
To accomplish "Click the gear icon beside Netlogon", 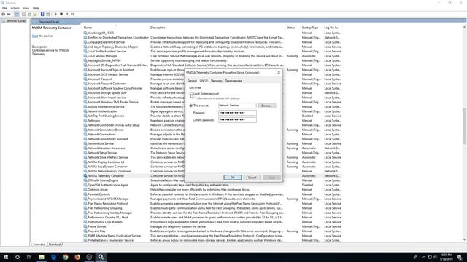I will click(85, 121).
